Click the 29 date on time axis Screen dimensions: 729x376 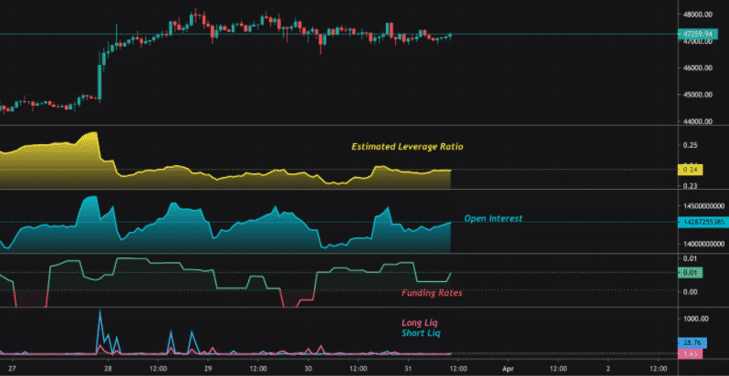click(x=208, y=368)
